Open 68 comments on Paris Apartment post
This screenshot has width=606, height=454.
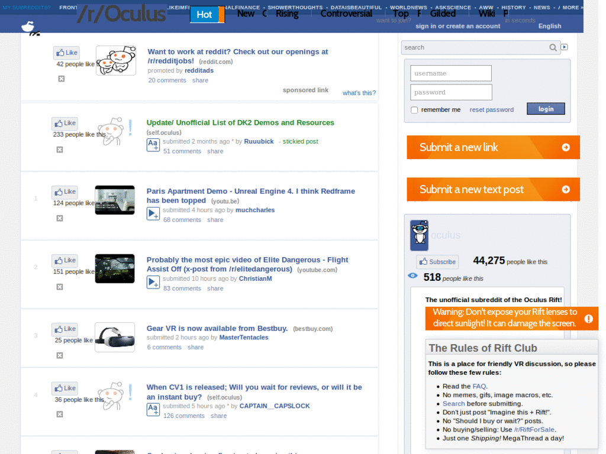(x=182, y=220)
